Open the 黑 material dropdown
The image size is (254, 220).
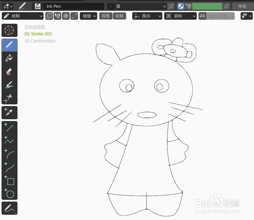point(137,6)
